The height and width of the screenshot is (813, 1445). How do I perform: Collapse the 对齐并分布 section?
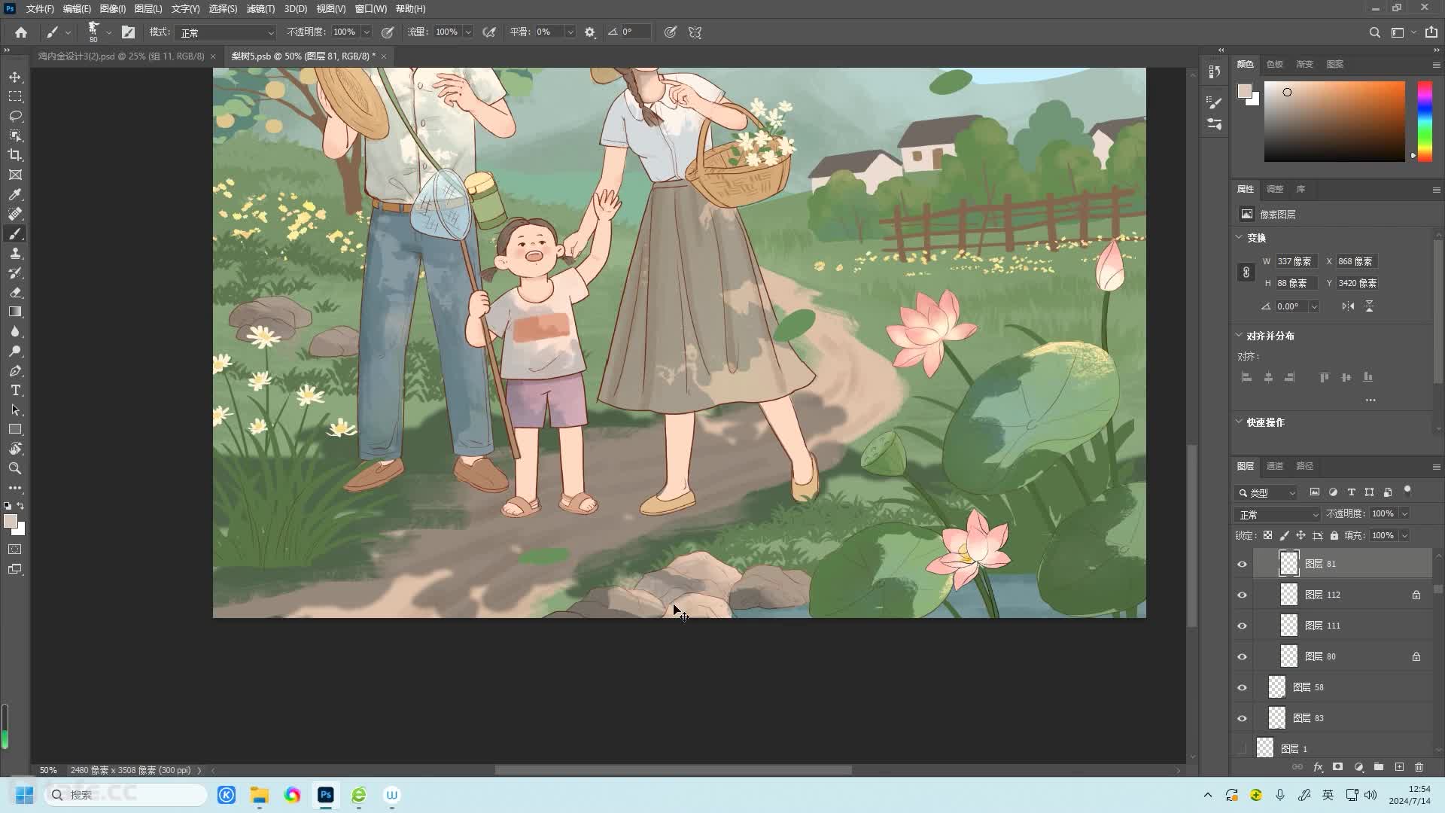pyautogui.click(x=1239, y=335)
